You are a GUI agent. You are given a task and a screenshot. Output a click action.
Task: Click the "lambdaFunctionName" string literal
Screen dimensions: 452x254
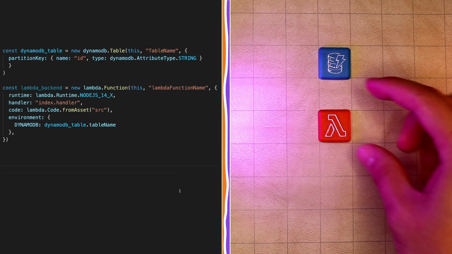pos(178,88)
